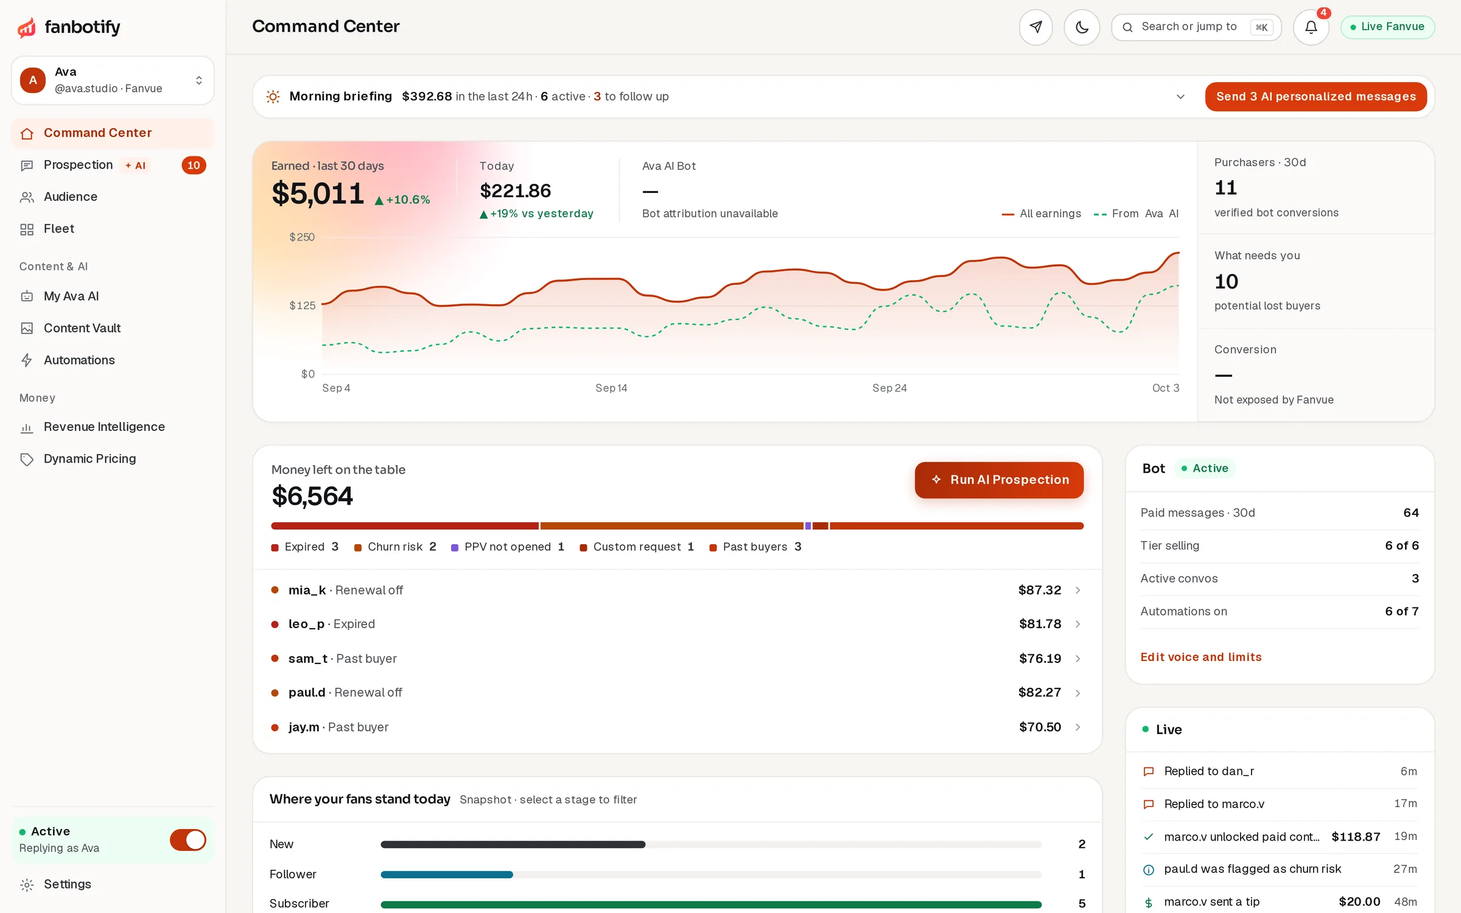The height and width of the screenshot is (913, 1461).
Task: Toggle the All earnings chart legend
Action: point(1042,214)
